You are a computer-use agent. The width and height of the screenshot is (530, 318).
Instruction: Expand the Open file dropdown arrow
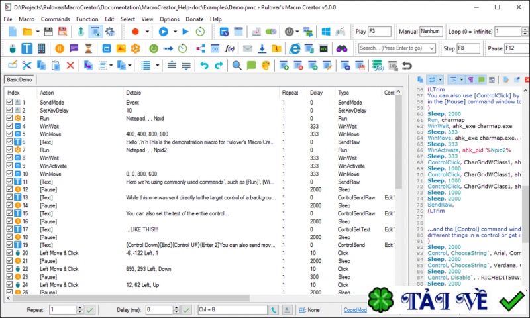(x=38, y=32)
